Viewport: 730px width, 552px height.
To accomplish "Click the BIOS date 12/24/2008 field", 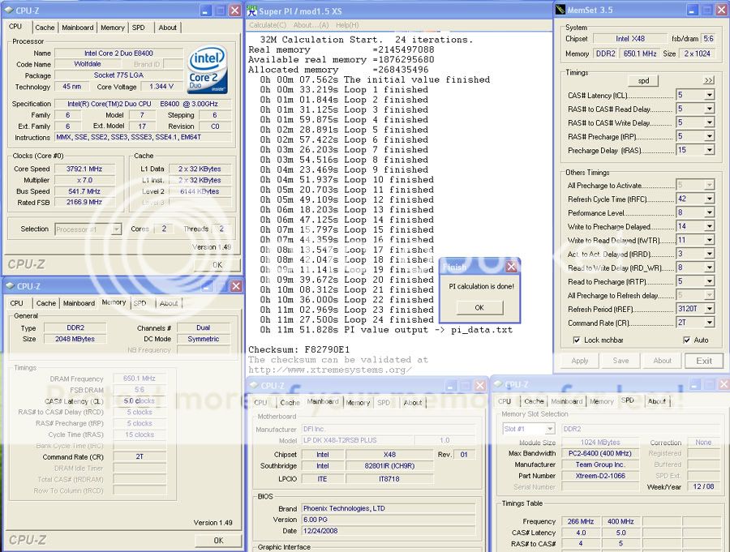I will click(x=389, y=531).
